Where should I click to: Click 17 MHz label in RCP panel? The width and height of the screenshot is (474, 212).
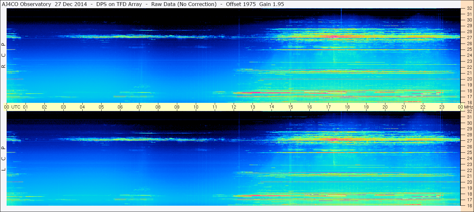pyautogui.click(x=469, y=97)
